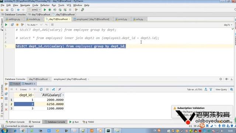The image size is (236, 133).
Task: Switch to employee2 [day71@localhost] editor tab
Action: [93, 19]
